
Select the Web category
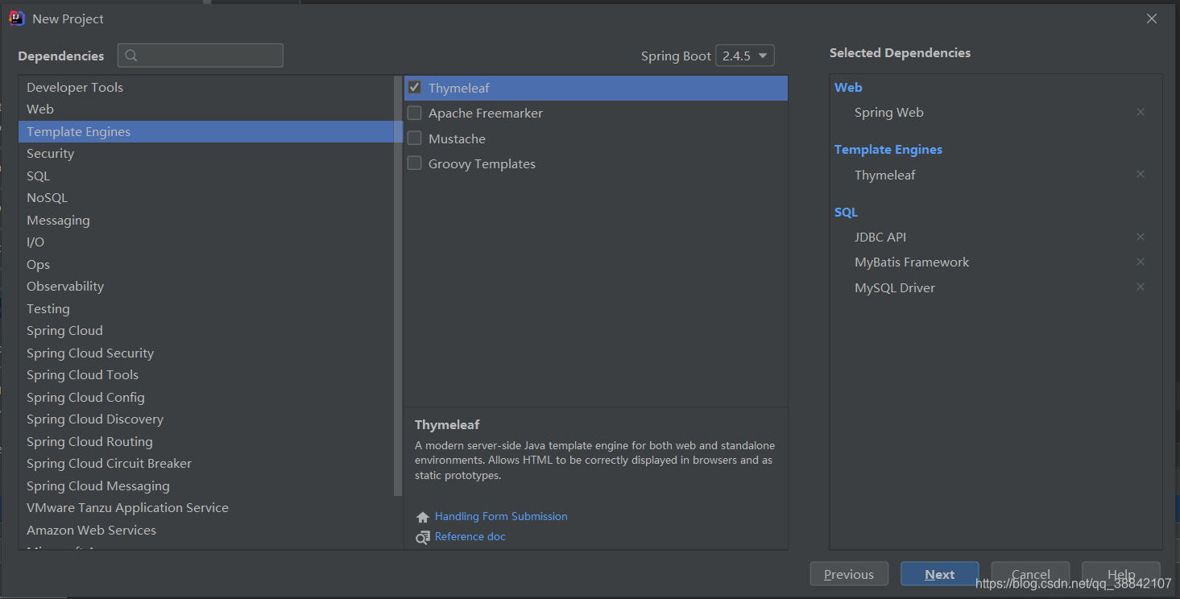pyautogui.click(x=205, y=109)
